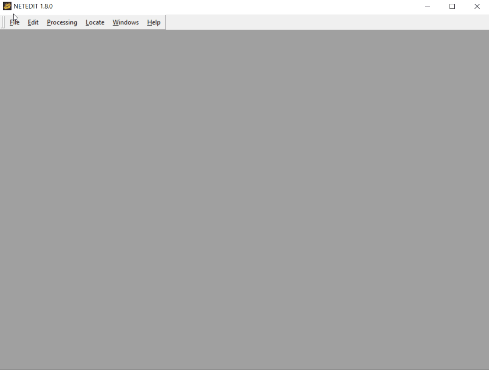The width and height of the screenshot is (489, 370).
Task: Close the NETEDIT window
Action: point(477,6)
